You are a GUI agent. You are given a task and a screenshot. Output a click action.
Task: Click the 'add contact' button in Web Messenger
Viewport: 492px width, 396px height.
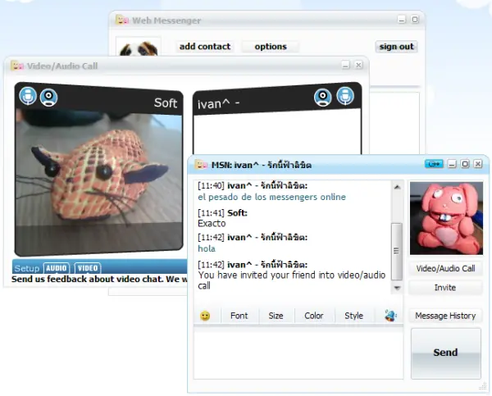(x=205, y=47)
